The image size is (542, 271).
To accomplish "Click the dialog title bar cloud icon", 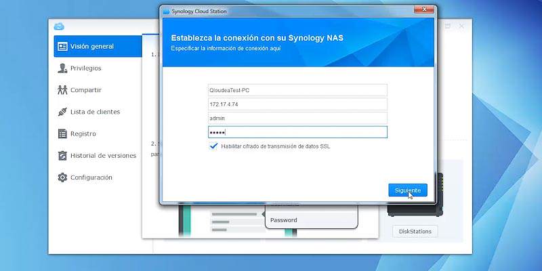I will 167,12.
